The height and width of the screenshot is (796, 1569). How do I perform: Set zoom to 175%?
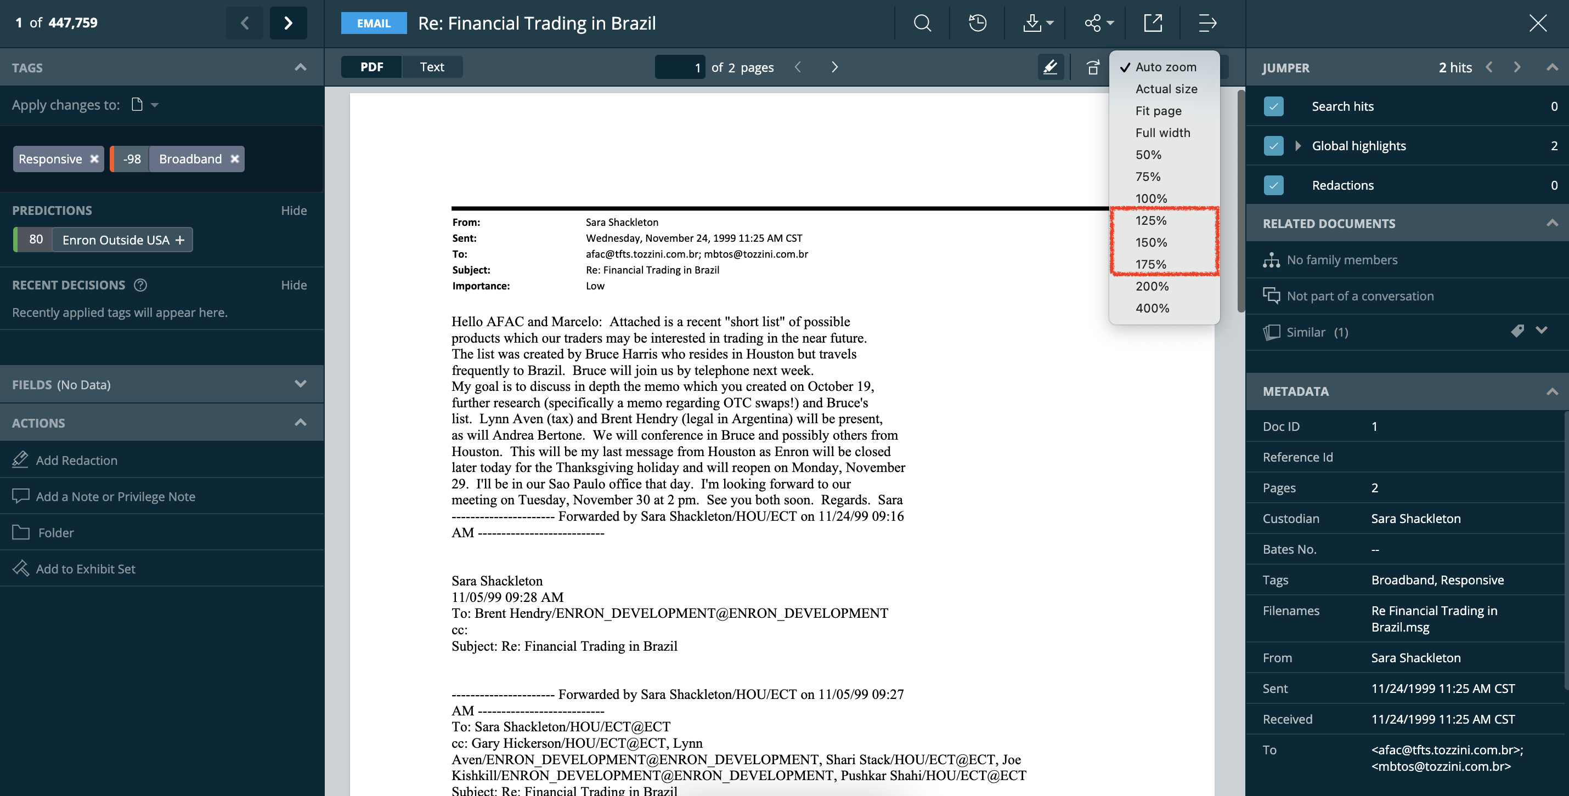pyautogui.click(x=1165, y=264)
